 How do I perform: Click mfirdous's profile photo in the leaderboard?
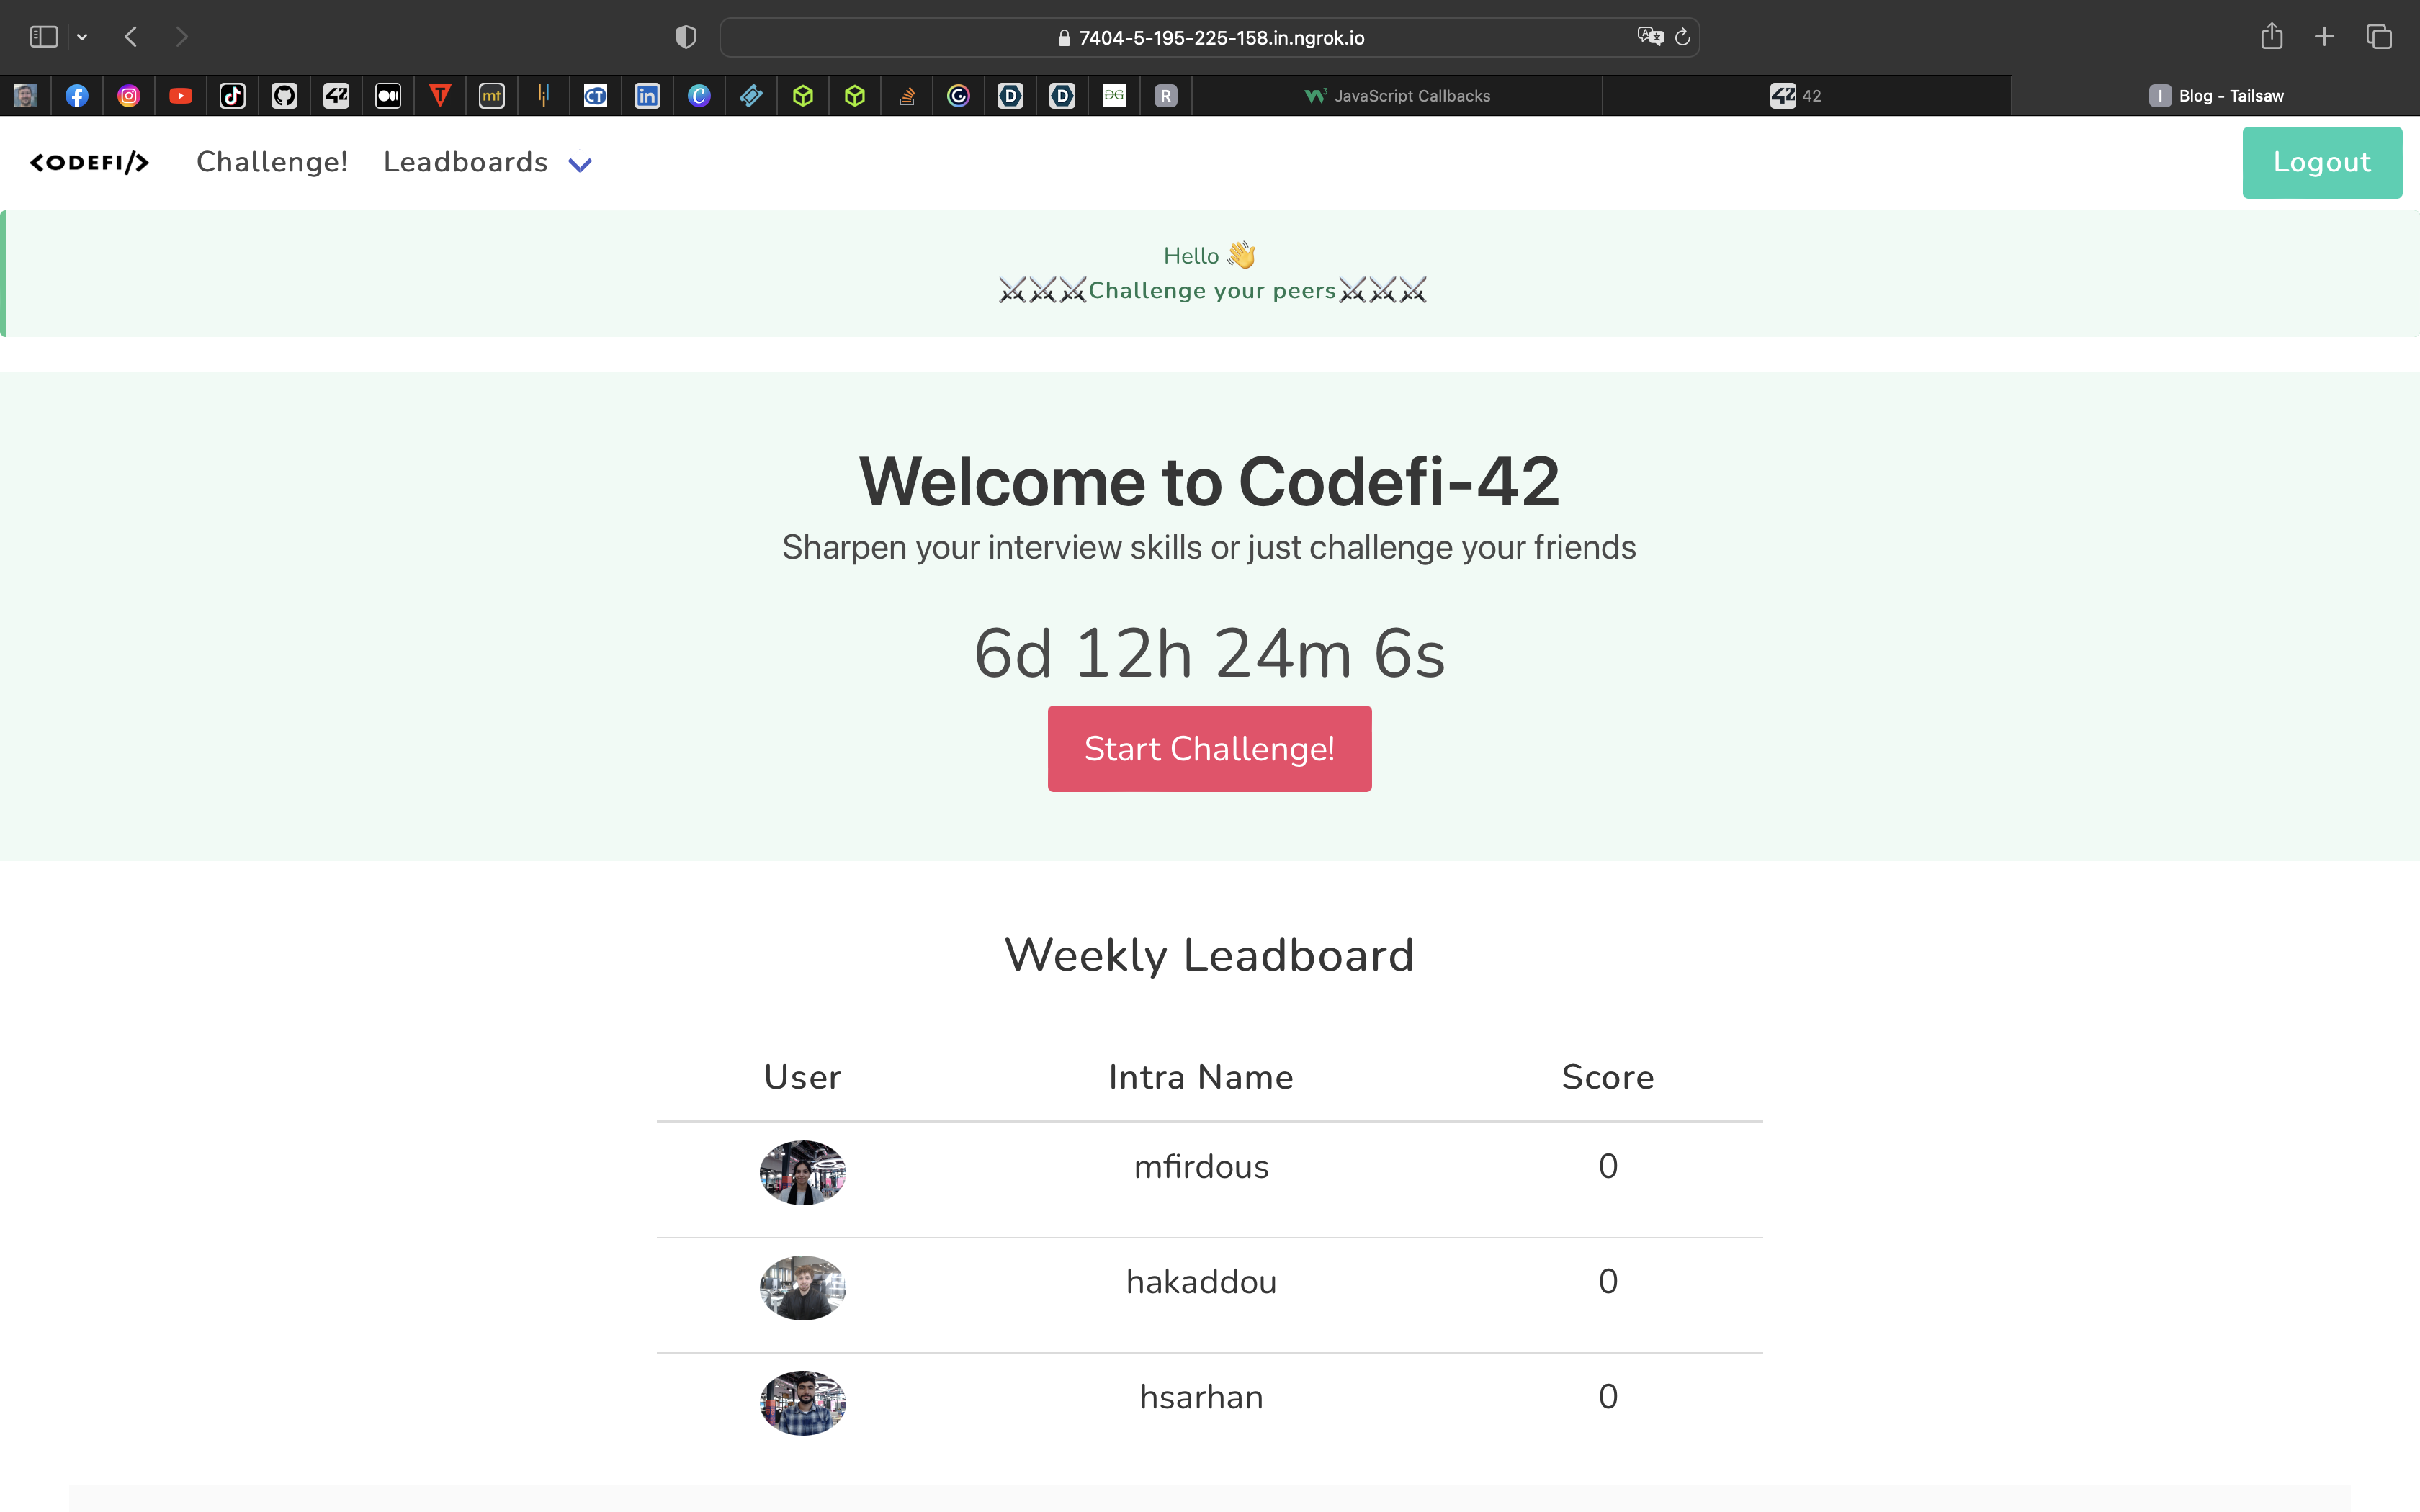tap(801, 1172)
